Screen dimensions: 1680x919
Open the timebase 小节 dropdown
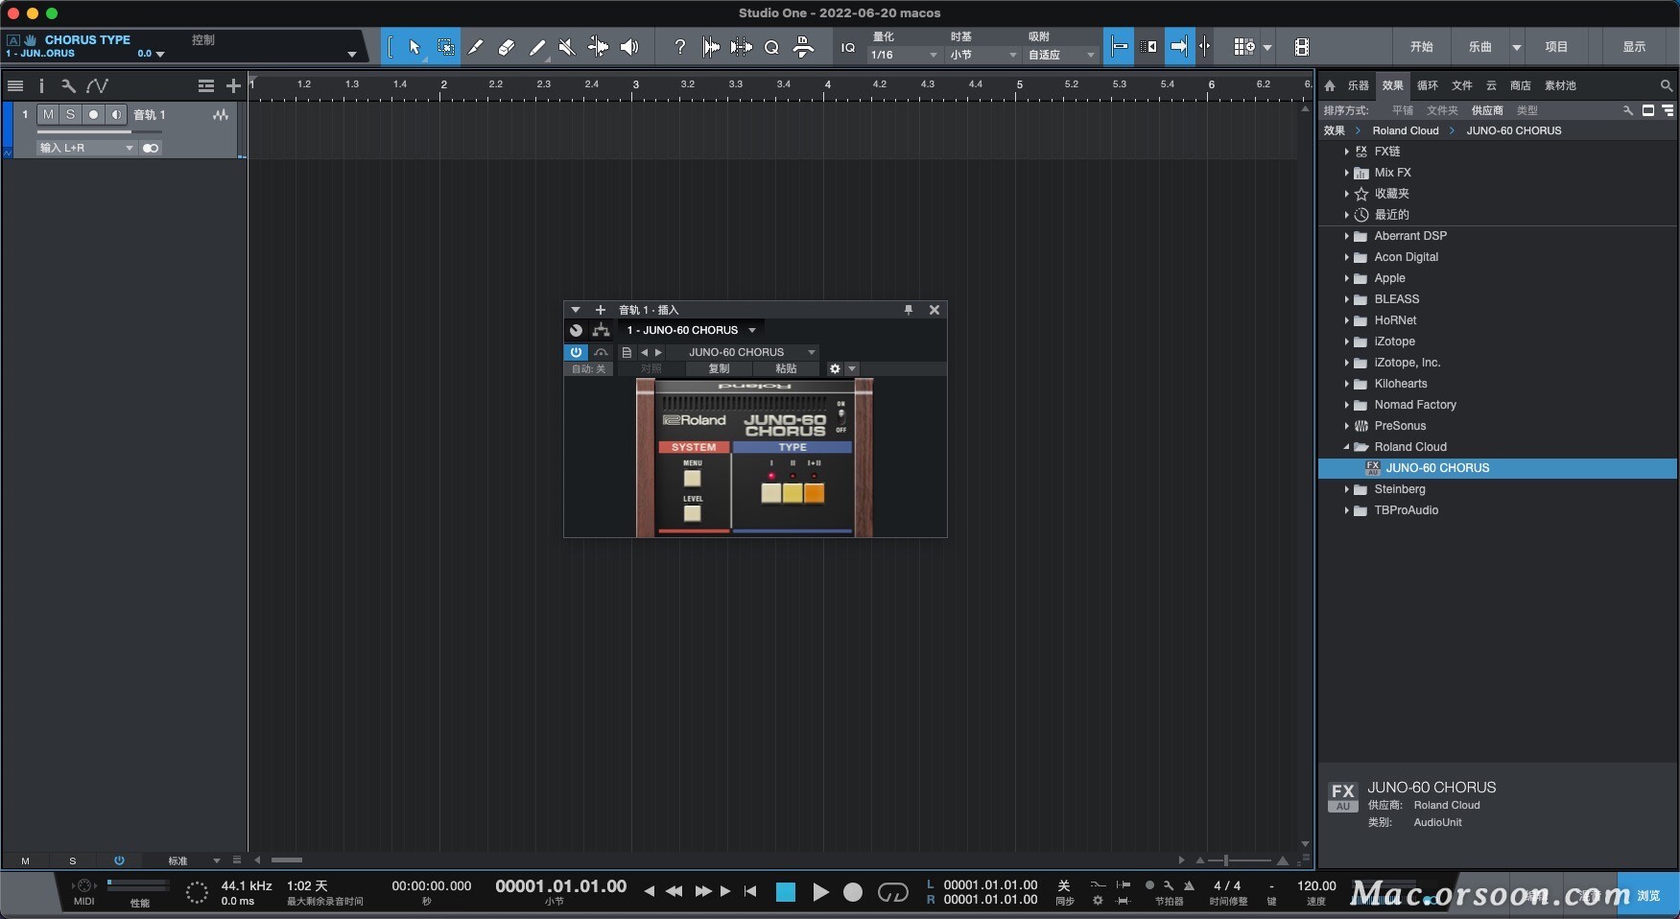(982, 55)
